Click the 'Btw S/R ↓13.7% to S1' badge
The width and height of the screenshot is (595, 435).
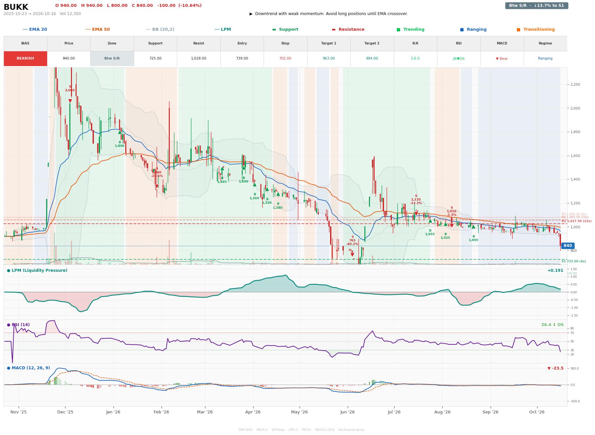pos(536,6)
